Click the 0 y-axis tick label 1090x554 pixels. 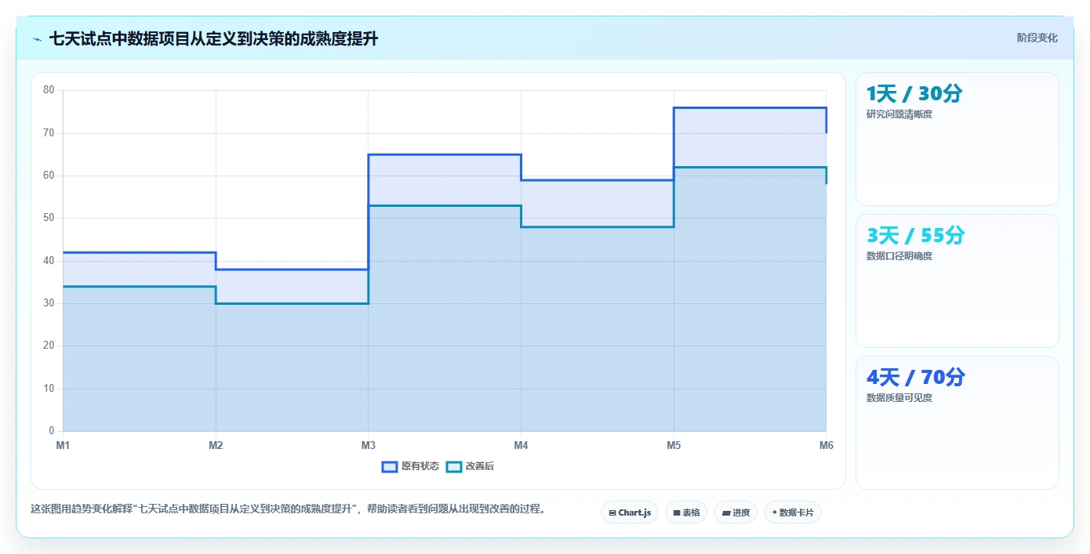pyautogui.click(x=52, y=431)
